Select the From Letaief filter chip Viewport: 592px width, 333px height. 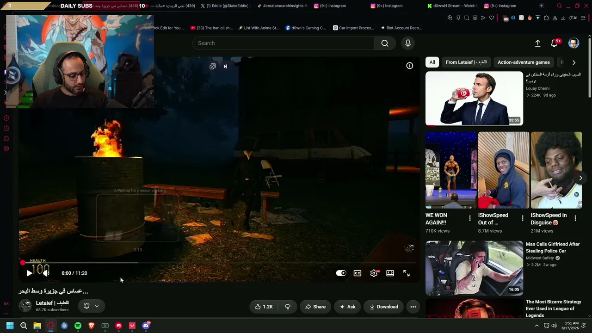click(x=466, y=62)
